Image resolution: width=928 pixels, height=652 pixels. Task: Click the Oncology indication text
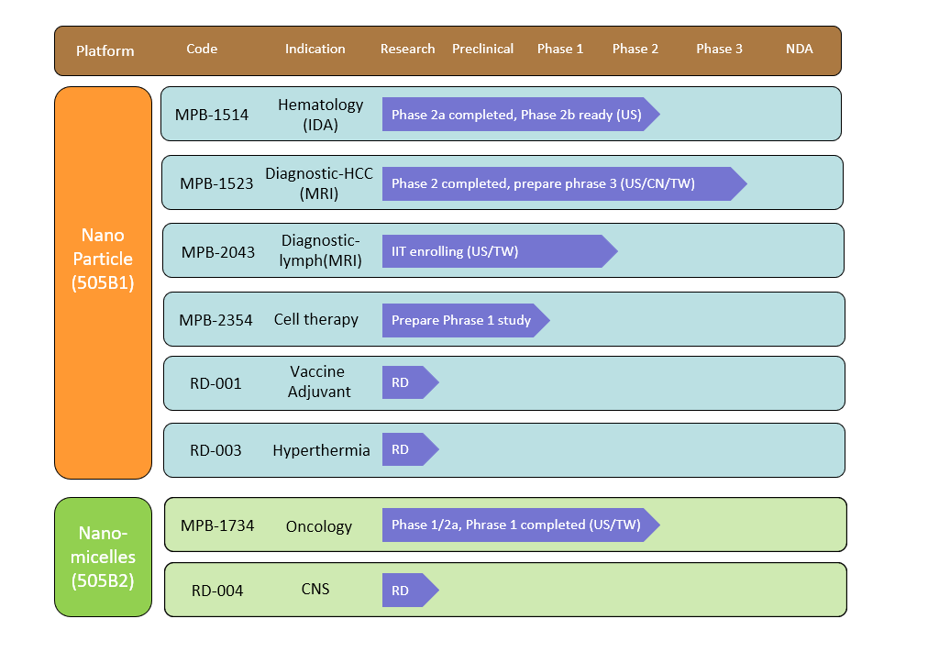tap(318, 526)
